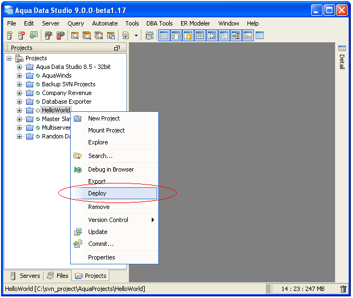The width and height of the screenshot is (353, 298).
Task: Click the trash can garbage collect icon
Action: tap(343, 289)
